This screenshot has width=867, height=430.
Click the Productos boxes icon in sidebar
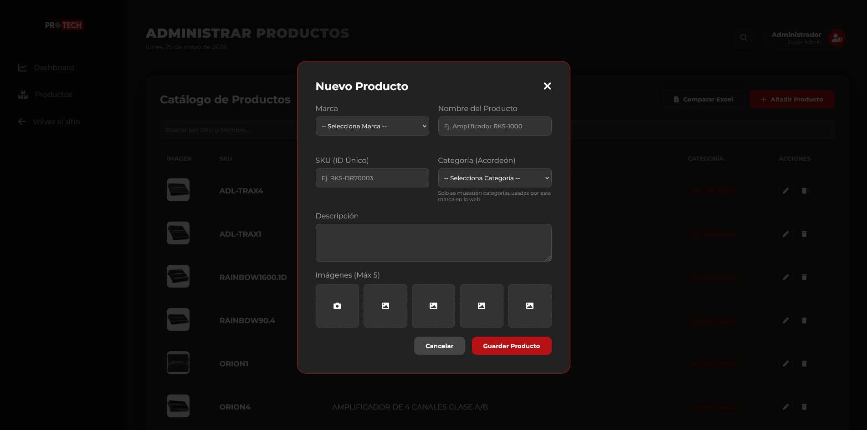pyautogui.click(x=23, y=94)
